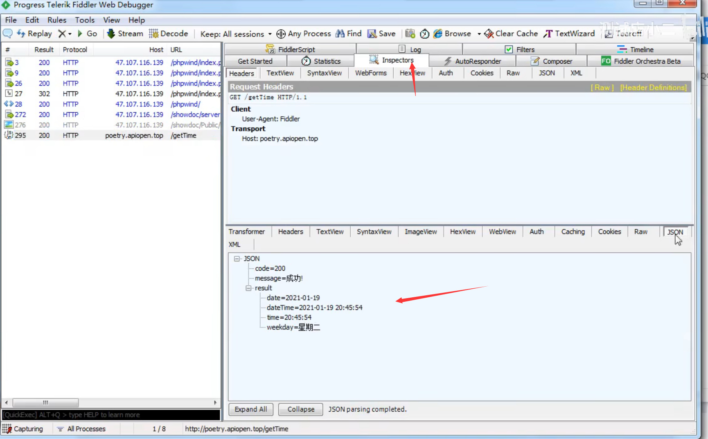
Task: Click the Go resume button
Action: pos(87,33)
